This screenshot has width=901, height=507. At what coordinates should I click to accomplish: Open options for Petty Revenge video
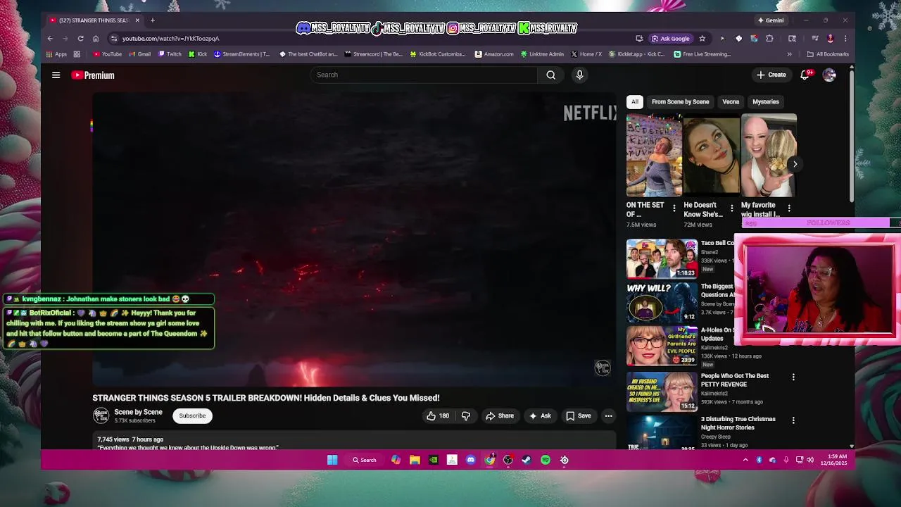pyautogui.click(x=793, y=377)
